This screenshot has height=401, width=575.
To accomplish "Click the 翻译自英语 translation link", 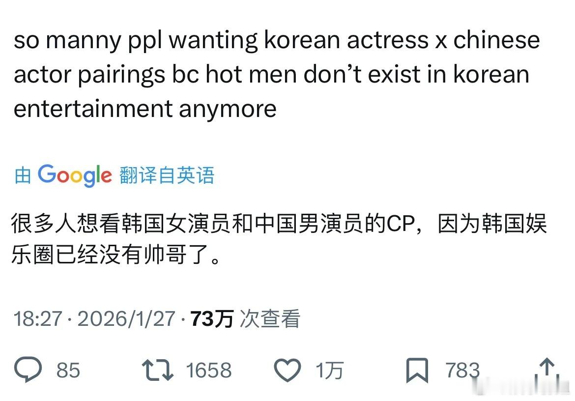I will (x=167, y=175).
